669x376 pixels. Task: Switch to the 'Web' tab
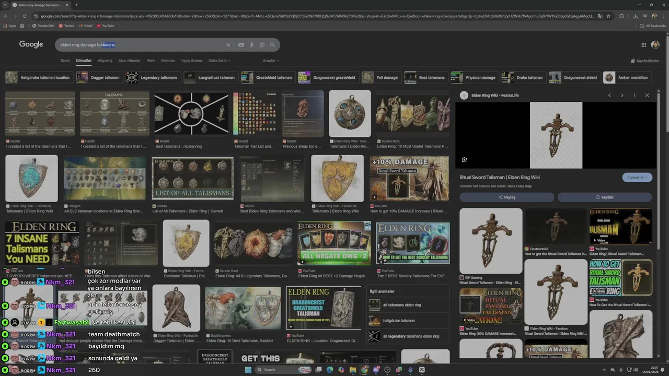click(x=151, y=61)
